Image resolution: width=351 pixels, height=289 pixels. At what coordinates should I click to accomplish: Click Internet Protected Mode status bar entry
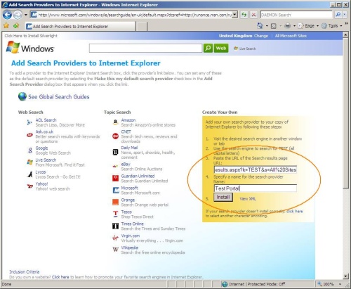(x=254, y=284)
